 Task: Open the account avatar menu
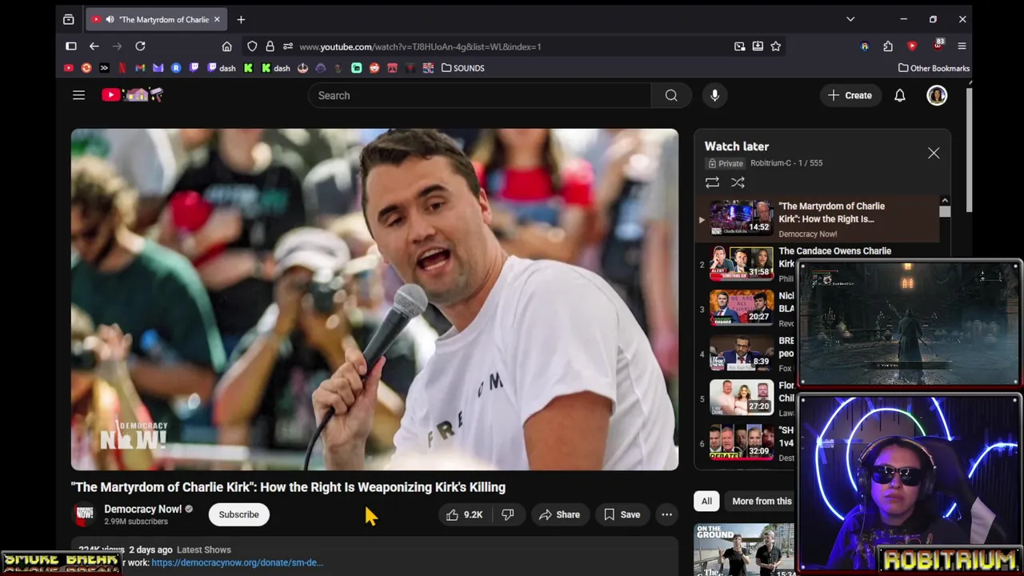[x=937, y=95]
